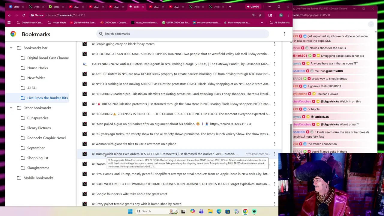The height and width of the screenshot is (216, 384).
Task: Select the September folder
Action: [33, 148]
